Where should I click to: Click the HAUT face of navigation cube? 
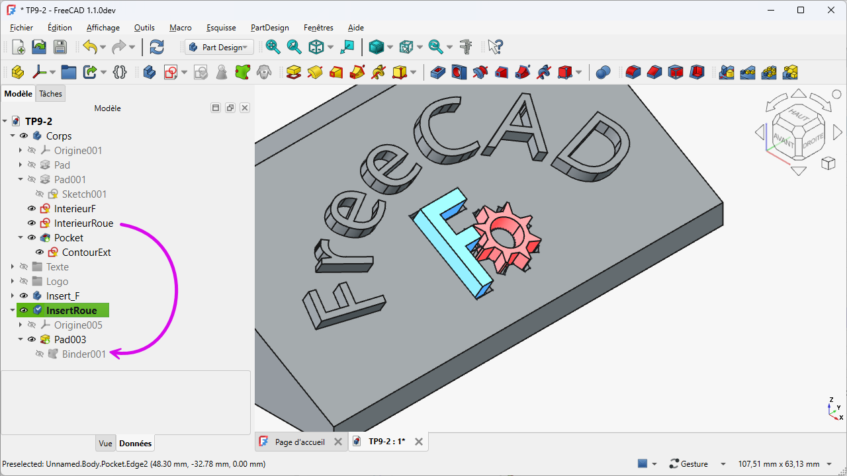(x=799, y=116)
